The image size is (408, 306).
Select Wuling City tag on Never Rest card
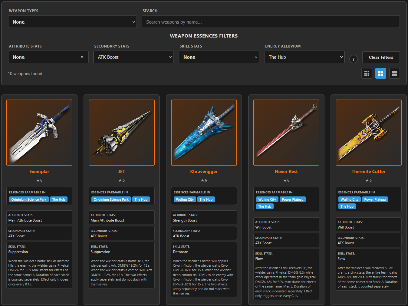[267, 199]
